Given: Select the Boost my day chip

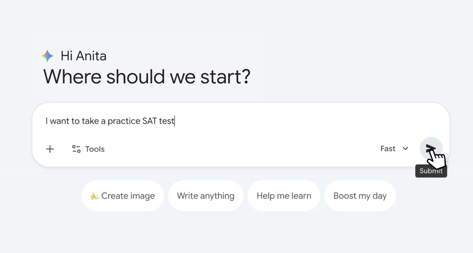Looking at the screenshot, I should pos(360,196).
